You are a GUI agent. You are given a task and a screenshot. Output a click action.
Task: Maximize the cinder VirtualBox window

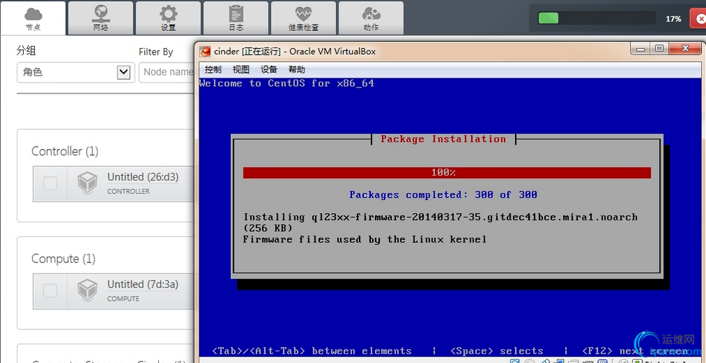[660, 48]
